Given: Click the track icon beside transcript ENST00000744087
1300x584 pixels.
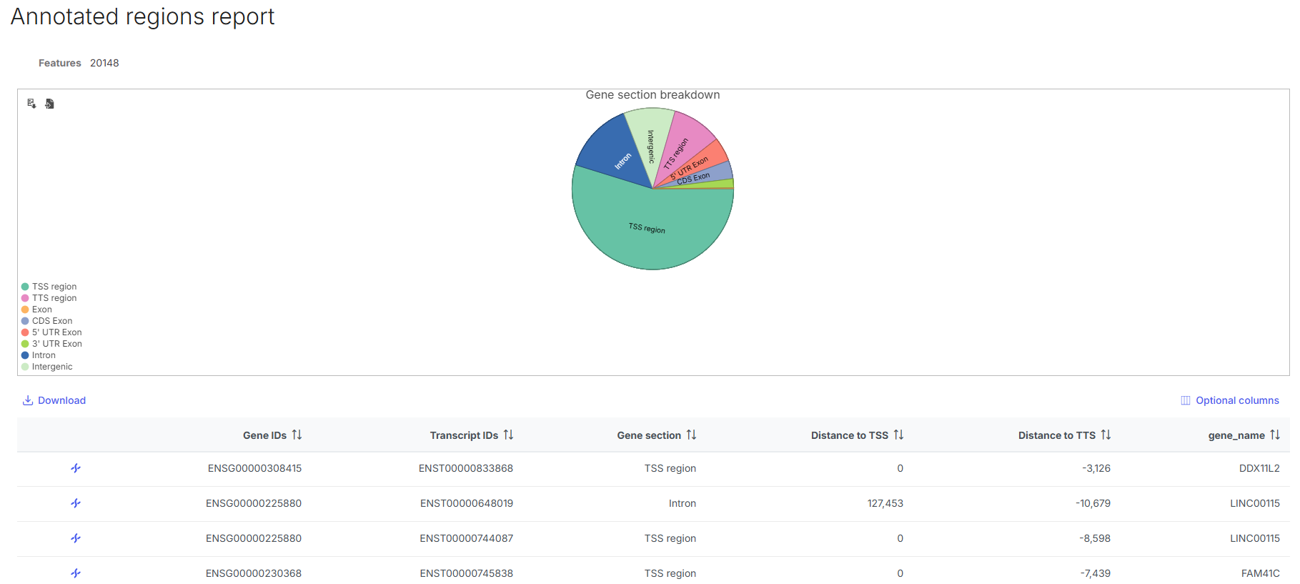Looking at the screenshot, I should (76, 538).
